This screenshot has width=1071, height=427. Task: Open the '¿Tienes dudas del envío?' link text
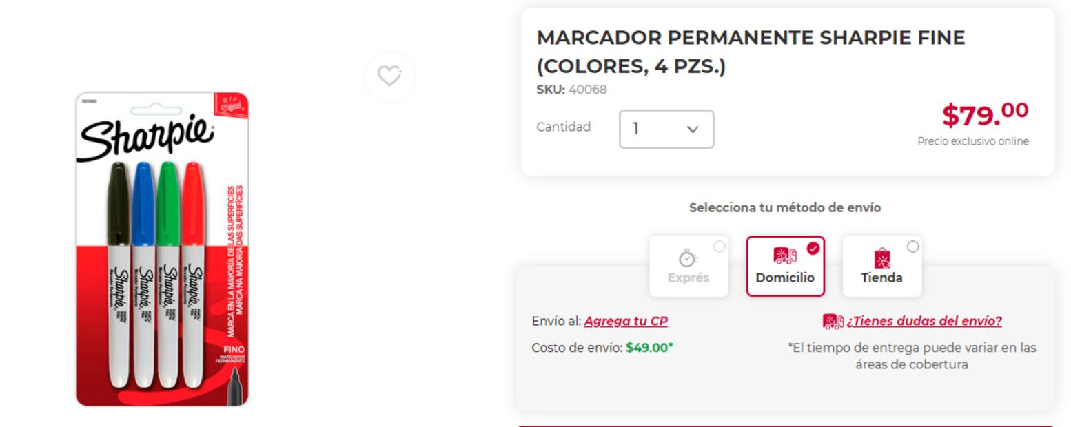coord(924,321)
